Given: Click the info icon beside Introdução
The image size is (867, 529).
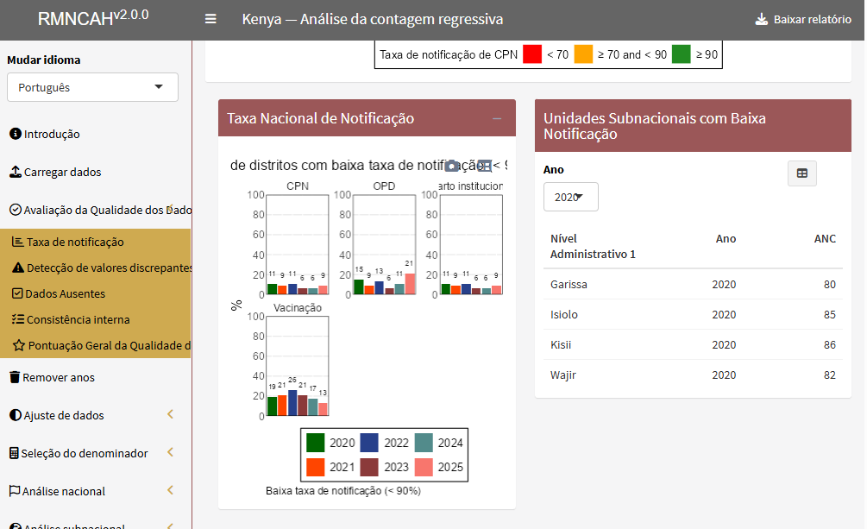Looking at the screenshot, I should pyautogui.click(x=16, y=134).
